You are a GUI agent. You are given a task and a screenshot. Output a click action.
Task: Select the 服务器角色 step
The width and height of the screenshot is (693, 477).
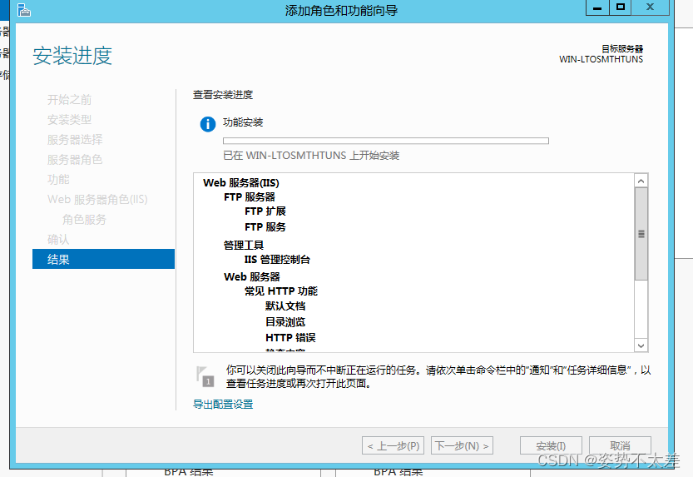click(75, 160)
